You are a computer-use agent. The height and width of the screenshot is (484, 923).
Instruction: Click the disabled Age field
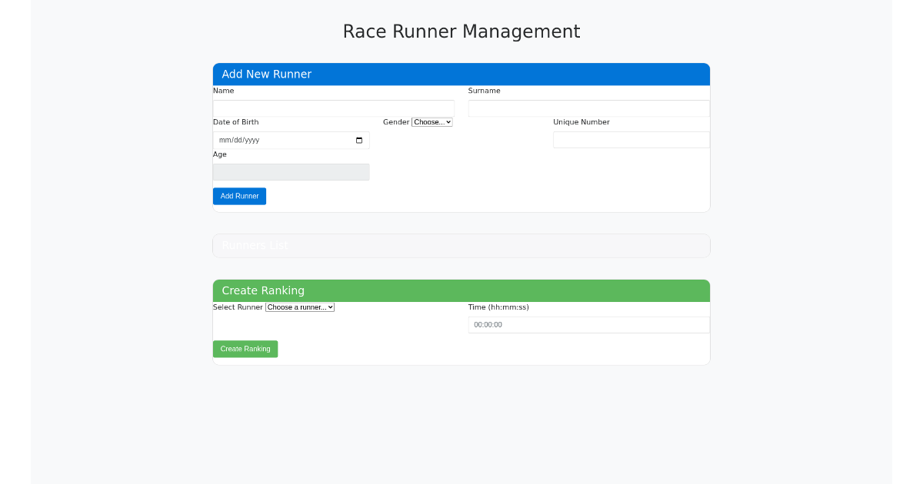pyautogui.click(x=291, y=171)
